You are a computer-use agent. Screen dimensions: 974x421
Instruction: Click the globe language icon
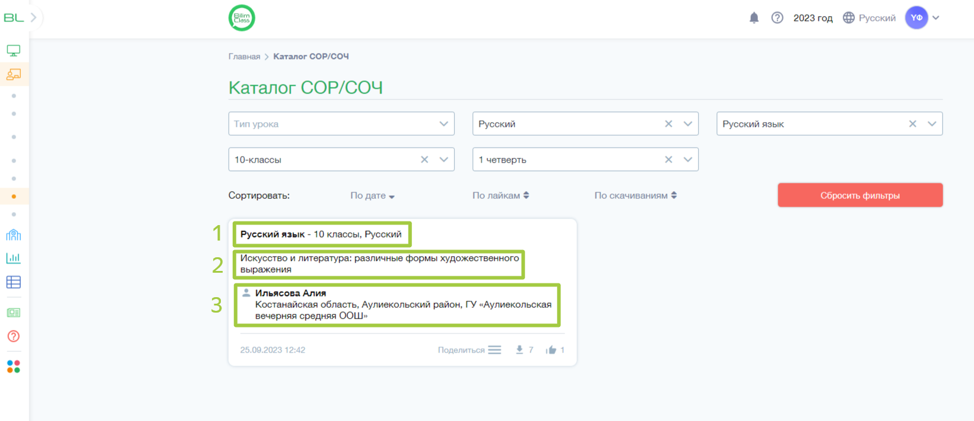[x=849, y=18]
